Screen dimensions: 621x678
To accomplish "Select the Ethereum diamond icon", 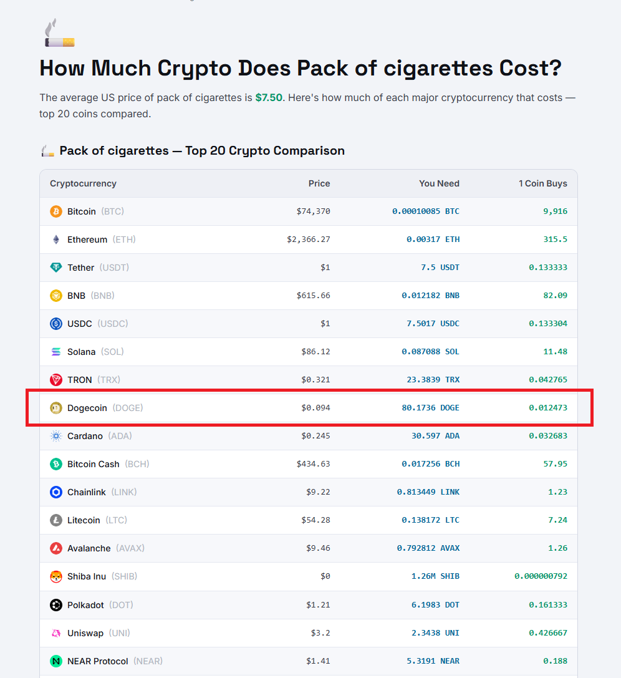I will (x=57, y=239).
